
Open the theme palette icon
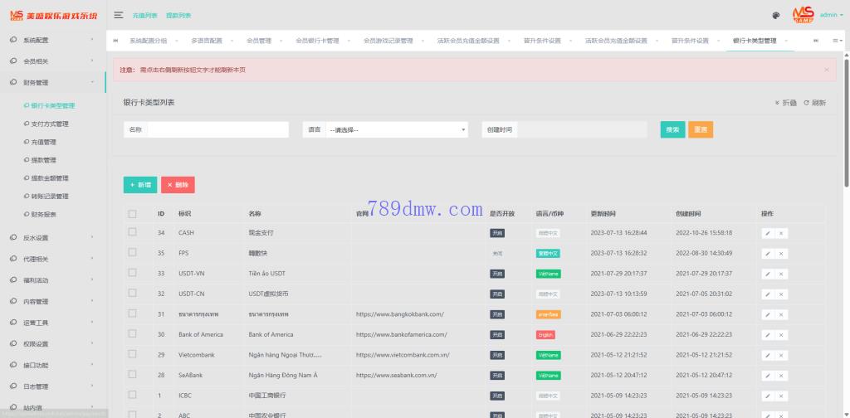coord(775,15)
